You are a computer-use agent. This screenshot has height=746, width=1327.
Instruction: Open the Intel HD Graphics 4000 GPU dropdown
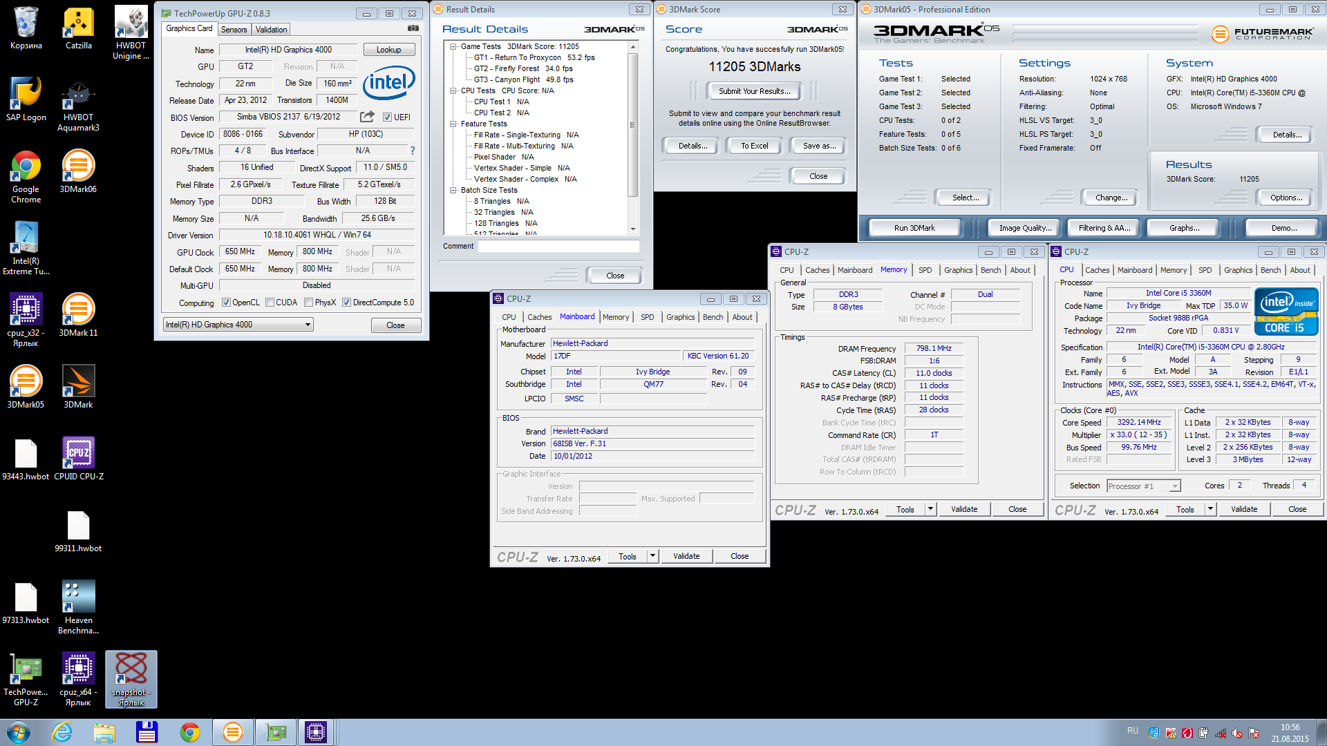click(x=238, y=325)
